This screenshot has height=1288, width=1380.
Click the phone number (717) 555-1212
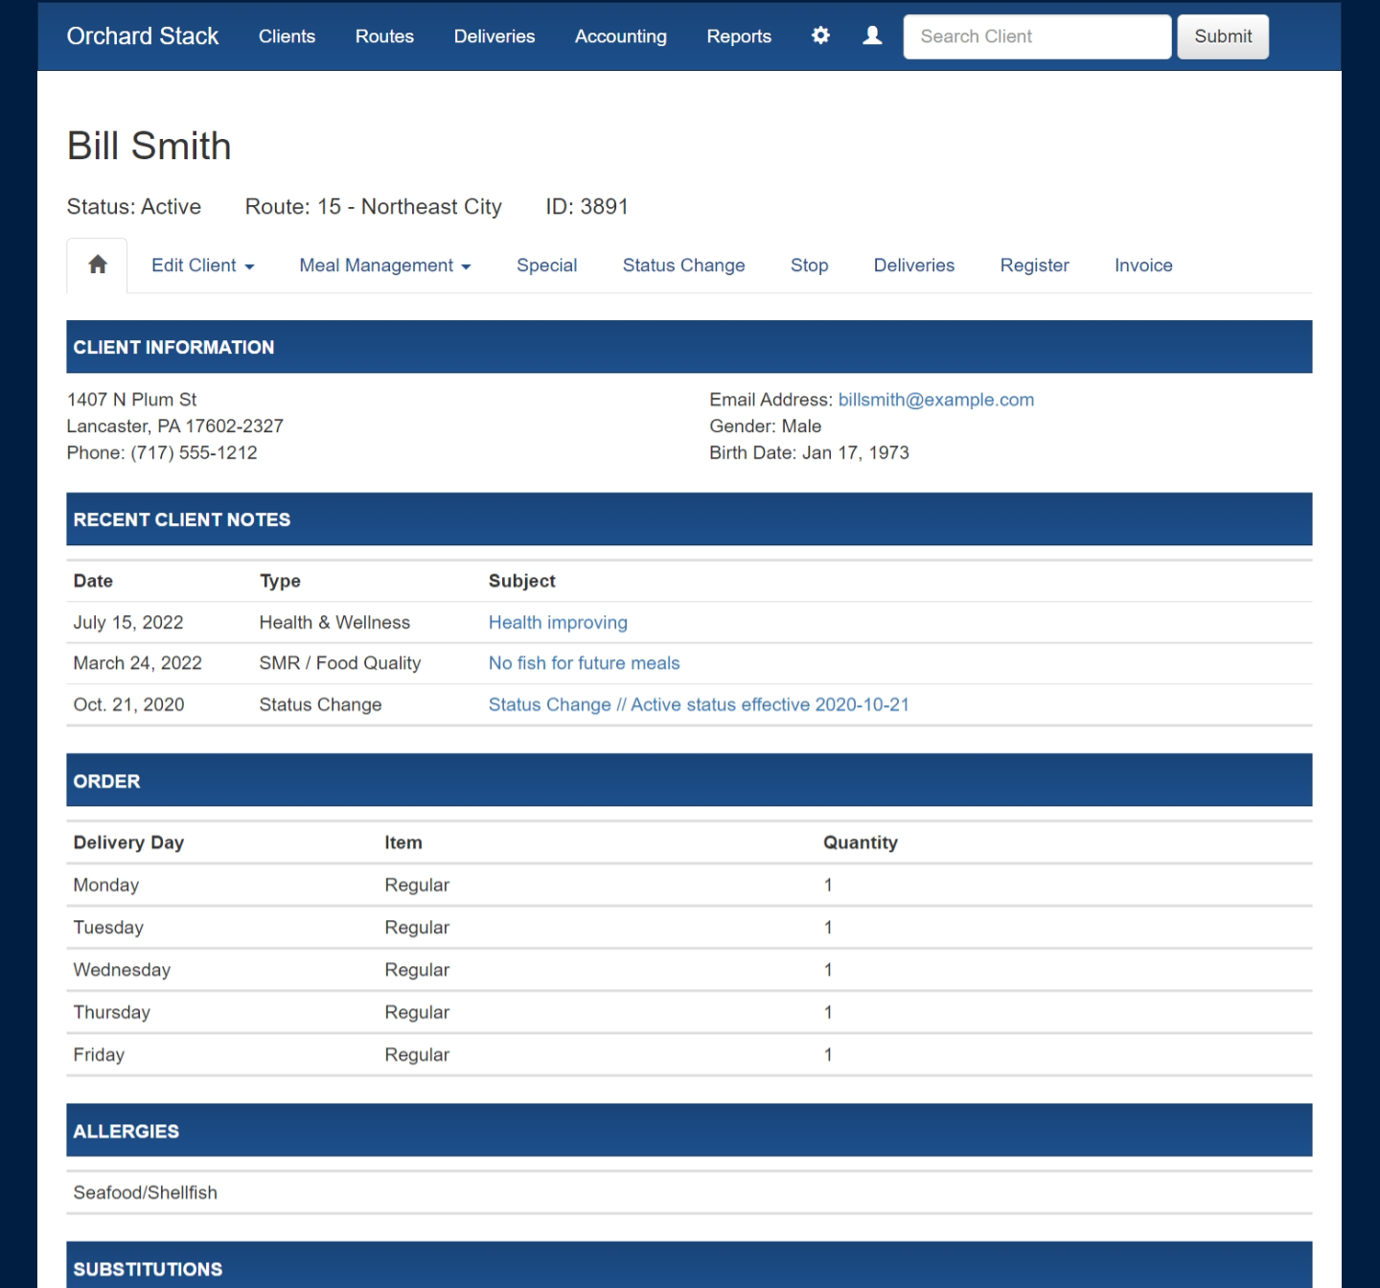pyautogui.click(x=194, y=453)
